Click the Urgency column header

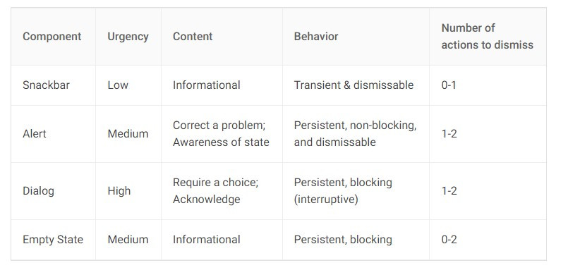point(128,37)
